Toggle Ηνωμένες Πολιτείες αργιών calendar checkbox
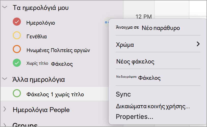Viewport: 207px width, 127px height. pos(17,49)
